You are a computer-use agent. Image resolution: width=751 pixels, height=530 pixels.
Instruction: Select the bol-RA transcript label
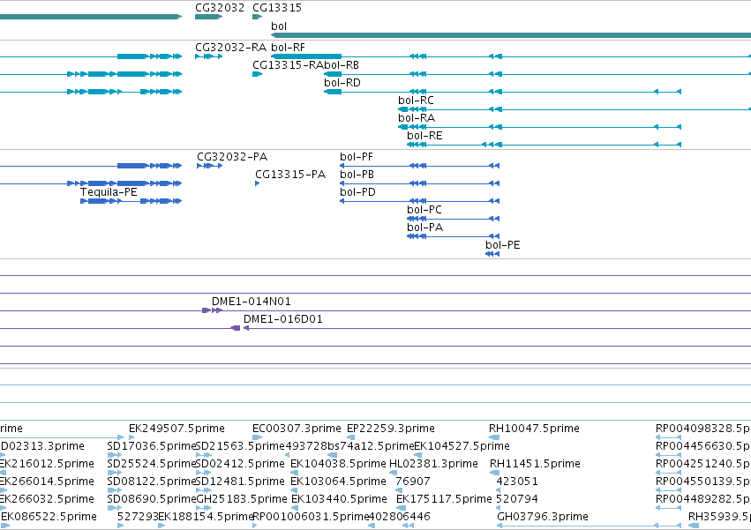[x=417, y=118]
